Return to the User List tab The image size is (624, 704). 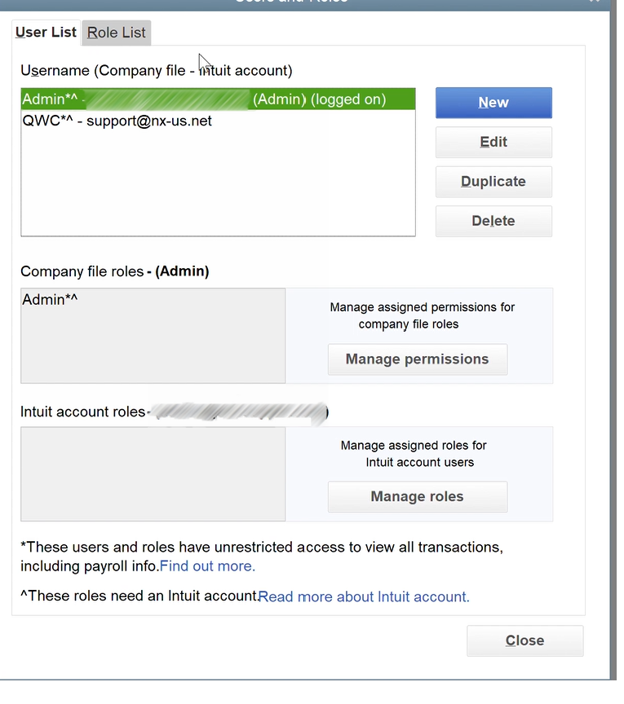(x=46, y=32)
